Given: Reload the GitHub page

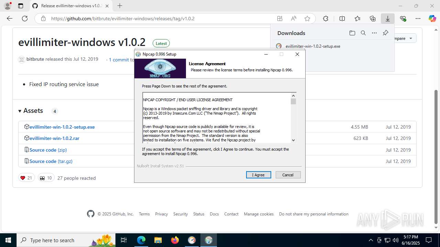Looking at the screenshot, I should (25, 19).
